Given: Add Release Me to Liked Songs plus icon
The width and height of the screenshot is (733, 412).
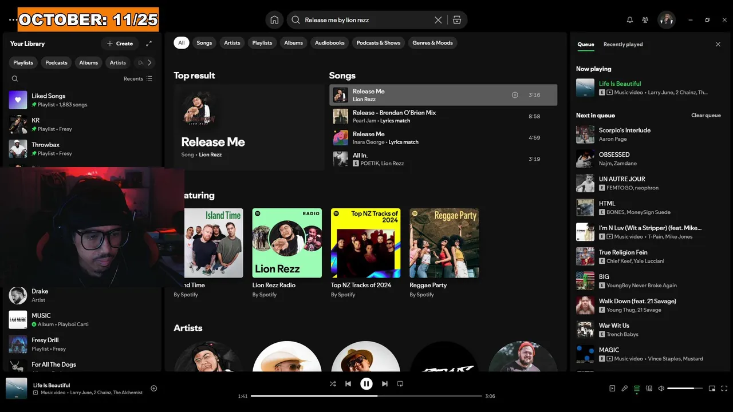Looking at the screenshot, I should tap(515, 95).
